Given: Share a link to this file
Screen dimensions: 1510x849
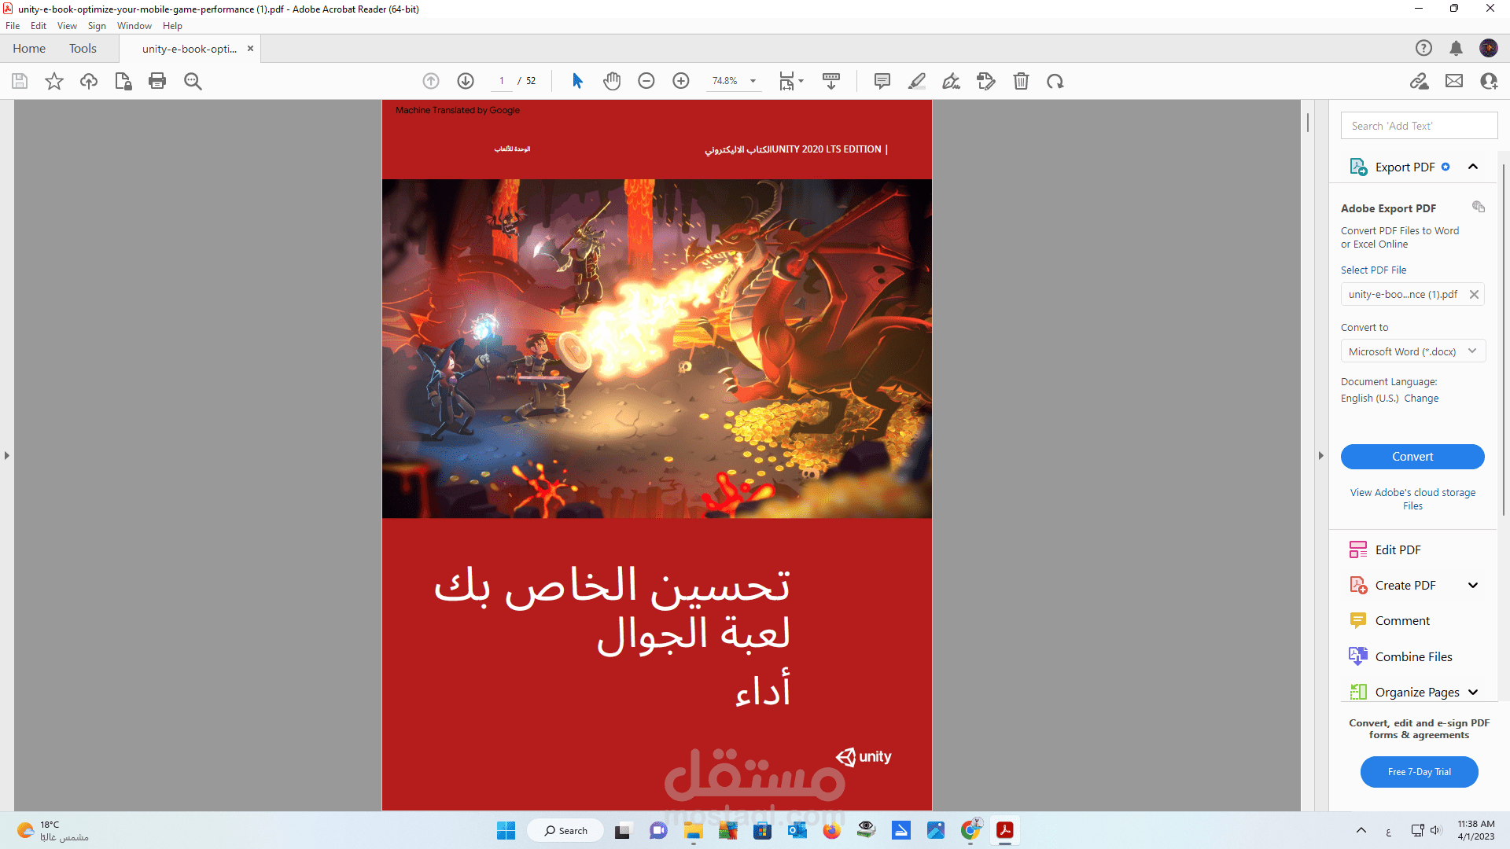Looking at the screenshot, I should (1420, 81).
